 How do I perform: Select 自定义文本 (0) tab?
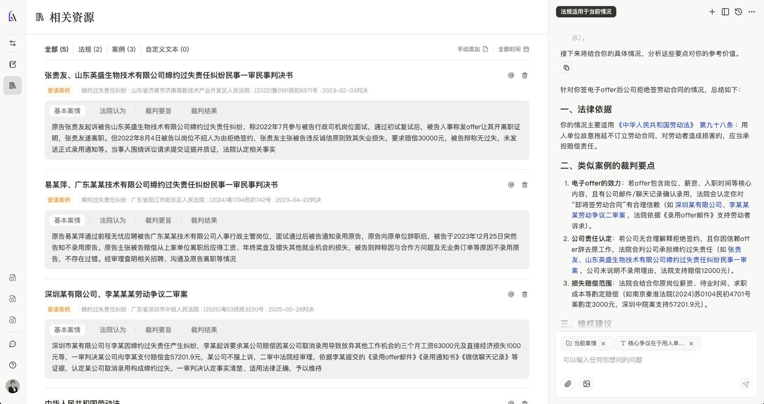point(167,49)
